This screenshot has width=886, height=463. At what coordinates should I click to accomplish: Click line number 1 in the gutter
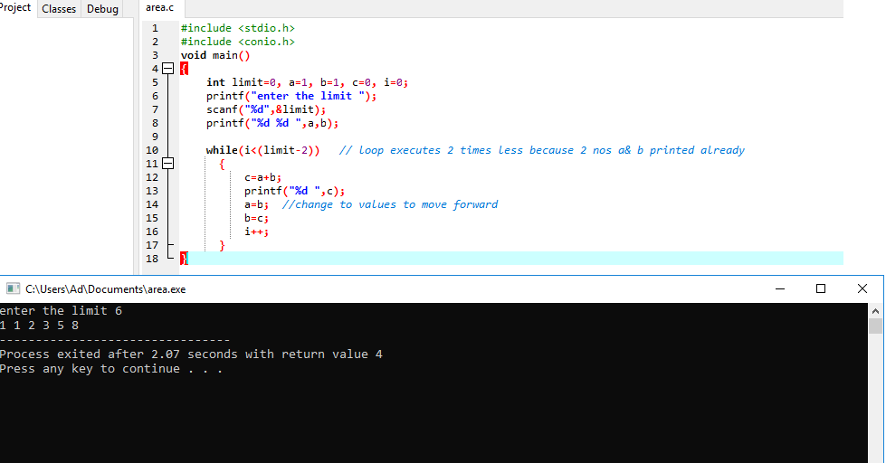tap(155, 28)
